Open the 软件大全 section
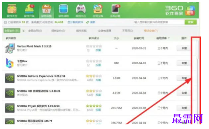This screenshot has width=209, height=129. [x=12, y=11]
